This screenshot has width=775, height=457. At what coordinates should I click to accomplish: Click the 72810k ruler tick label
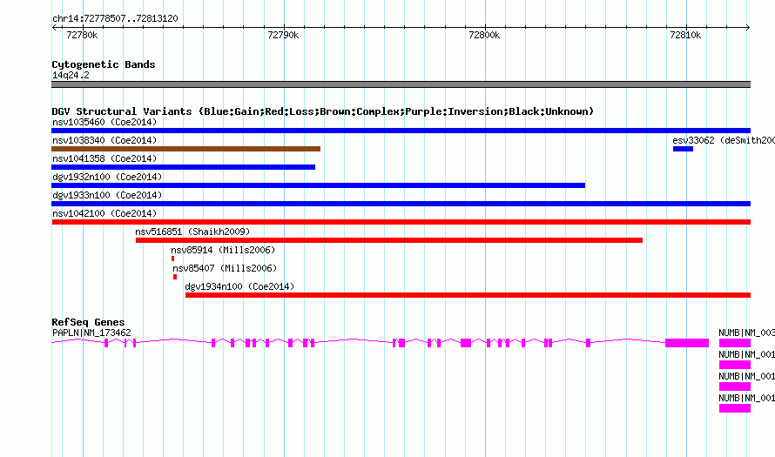point(685,35)
